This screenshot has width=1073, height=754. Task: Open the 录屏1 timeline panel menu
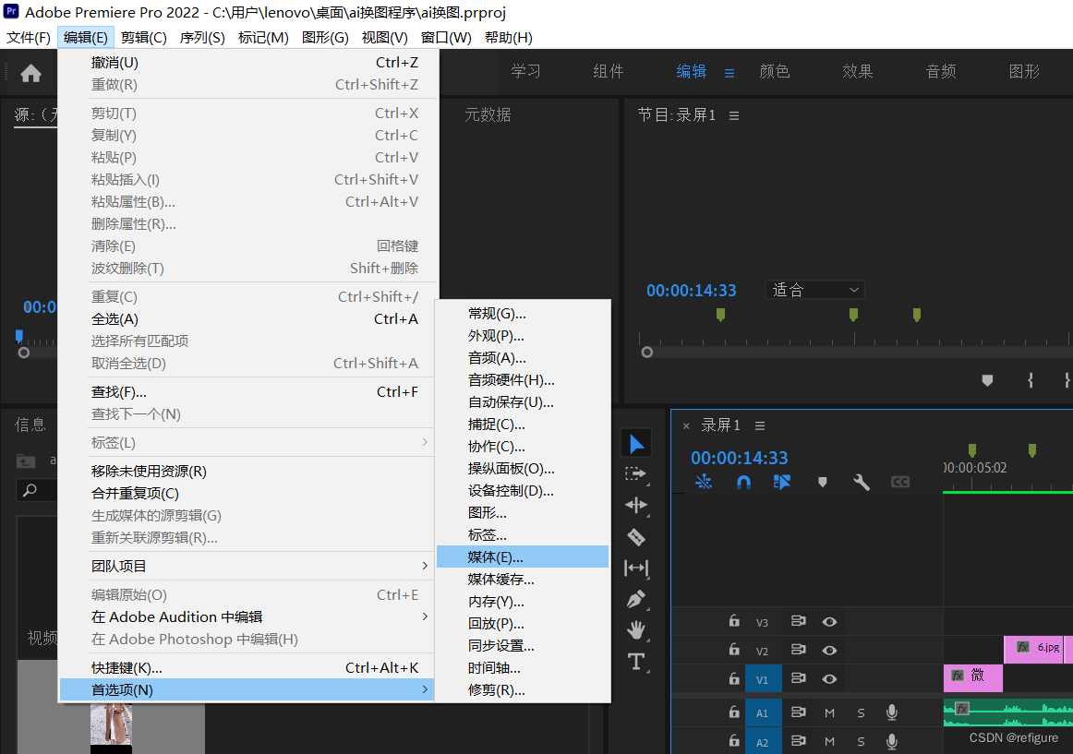tap(760, 425)
